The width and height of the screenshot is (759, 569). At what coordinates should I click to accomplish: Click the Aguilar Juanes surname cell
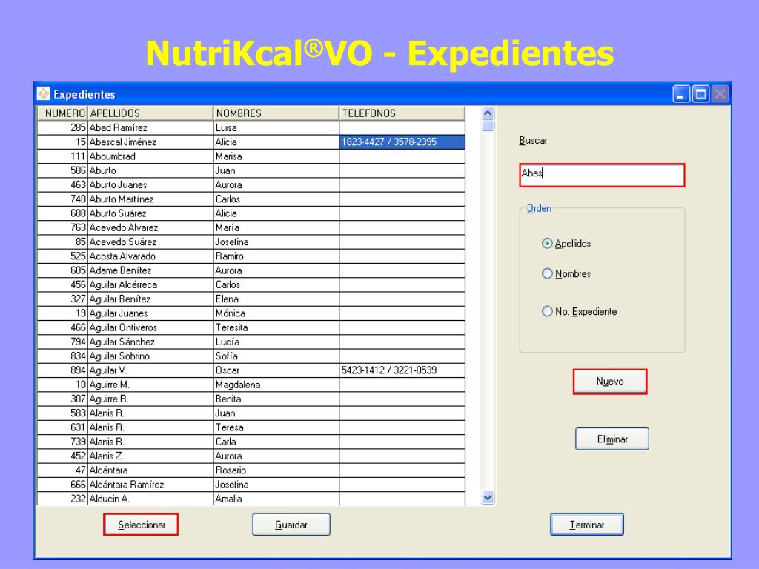pyautogui.click(x=150, y=313)
